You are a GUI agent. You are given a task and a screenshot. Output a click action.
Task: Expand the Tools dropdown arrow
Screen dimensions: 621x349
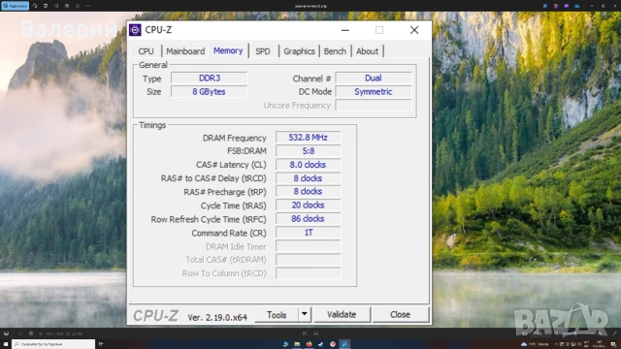[304, 314]
